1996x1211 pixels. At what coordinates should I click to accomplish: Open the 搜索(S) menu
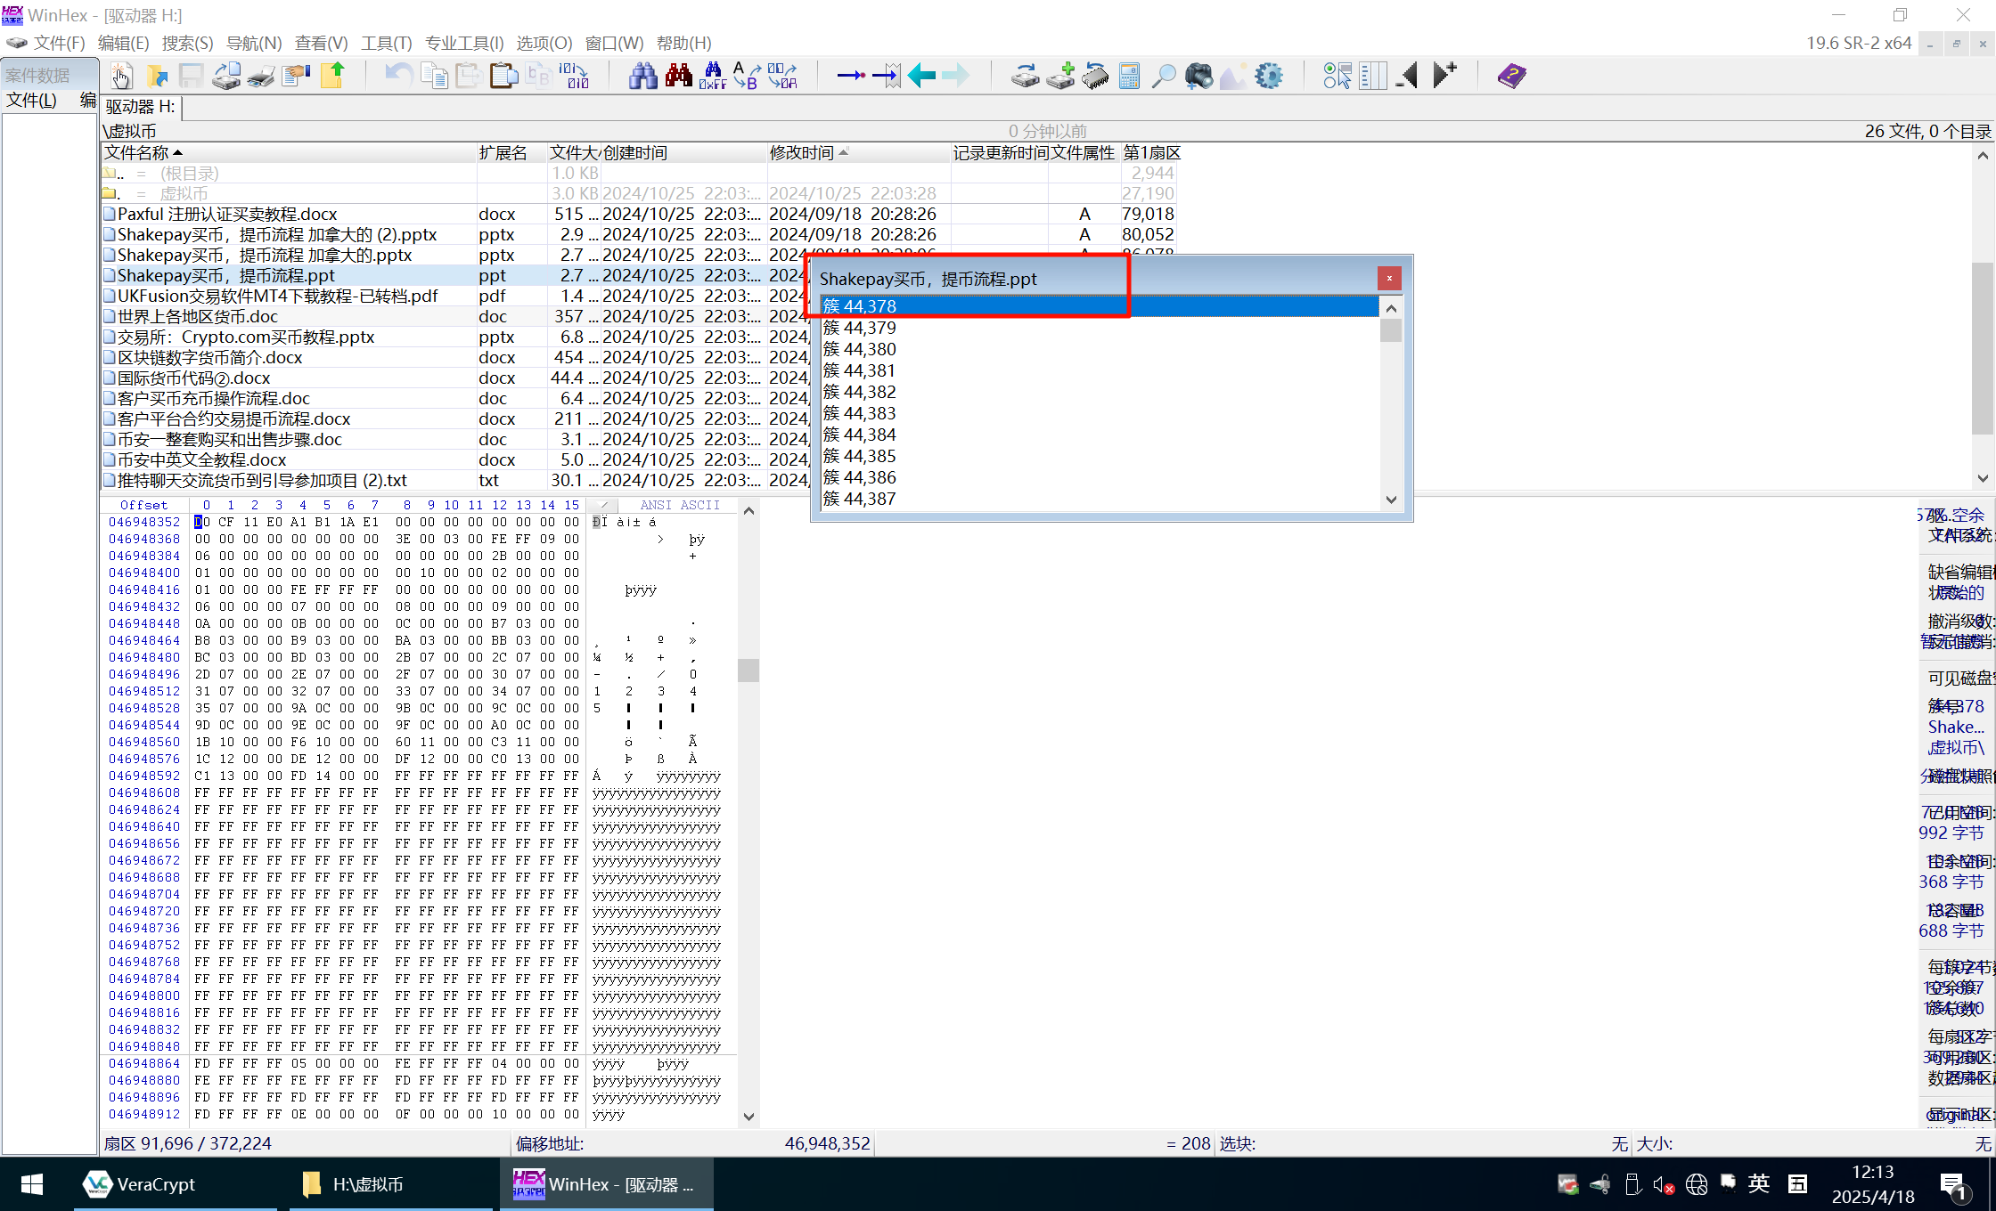(x=187, y=43)
